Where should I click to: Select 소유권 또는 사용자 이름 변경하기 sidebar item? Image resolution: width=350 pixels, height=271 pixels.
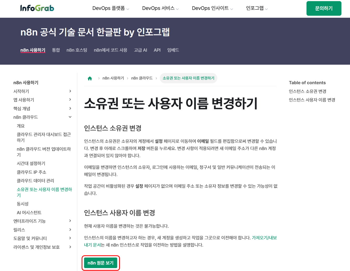44,192
